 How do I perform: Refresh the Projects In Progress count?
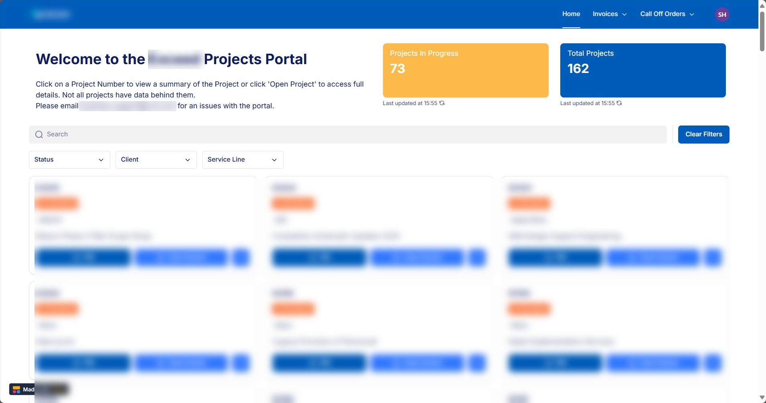[x=442, y=103]
